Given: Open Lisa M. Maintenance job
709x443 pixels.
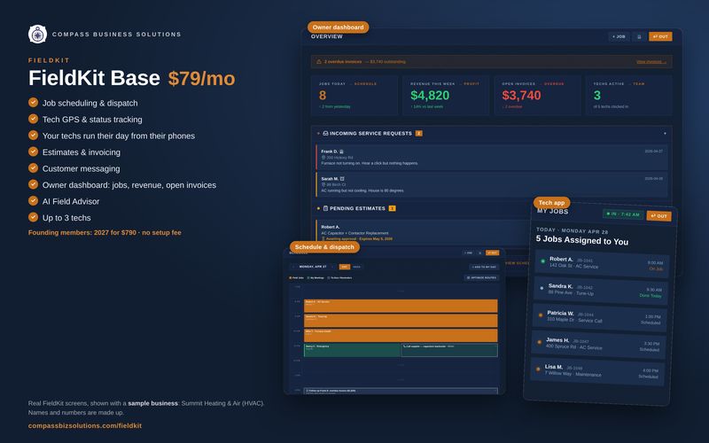Looking at the screenshot, I should (596, 371).
